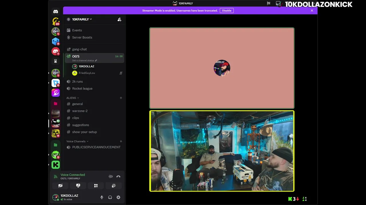Open user settings gear

tap(118, 197)
